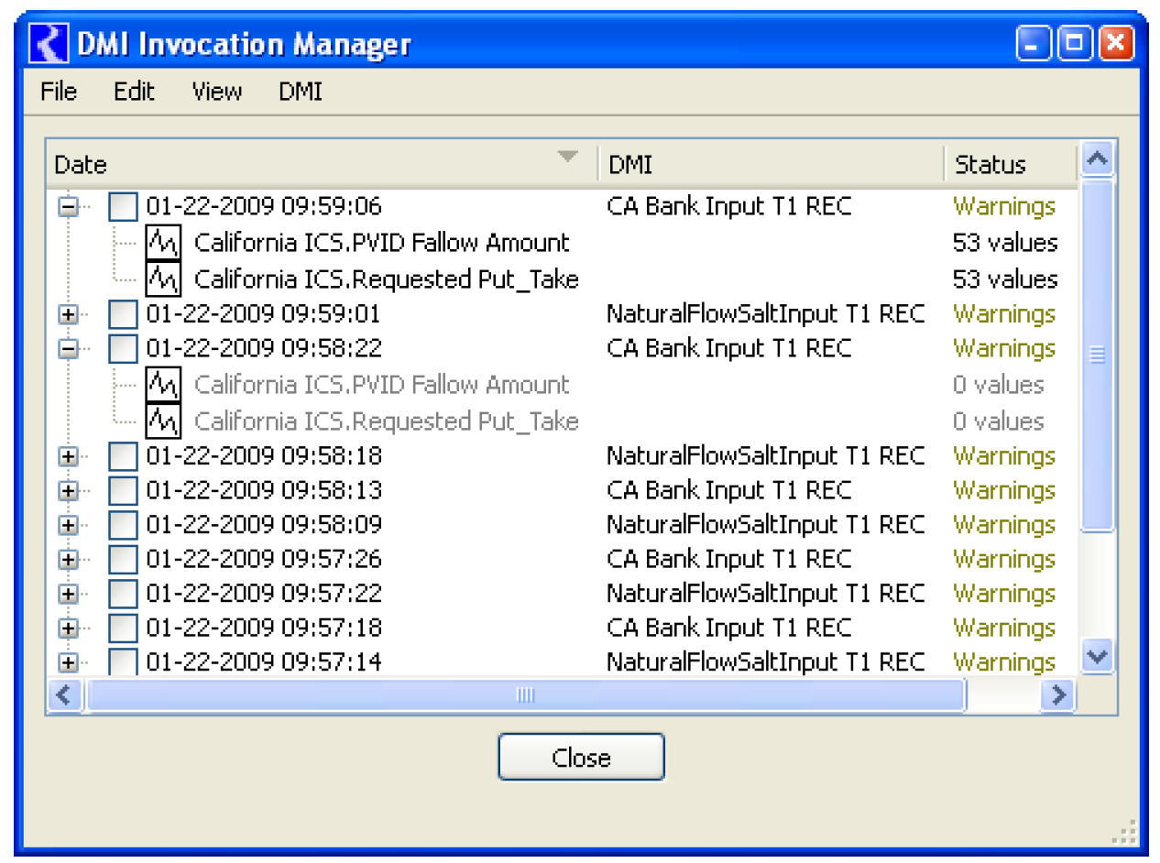Expand the 09:57:26 invocation tree node
1160x863 pixels.
pos(68,560)
